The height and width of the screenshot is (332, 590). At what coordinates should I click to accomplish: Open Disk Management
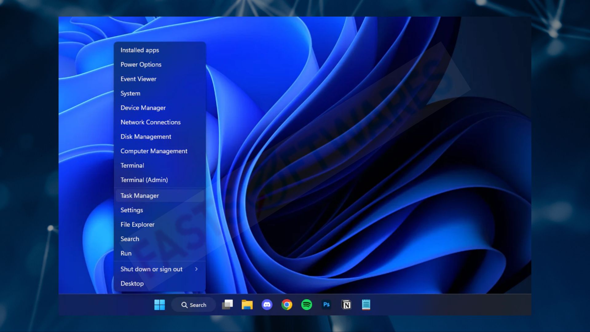(159, 137)
